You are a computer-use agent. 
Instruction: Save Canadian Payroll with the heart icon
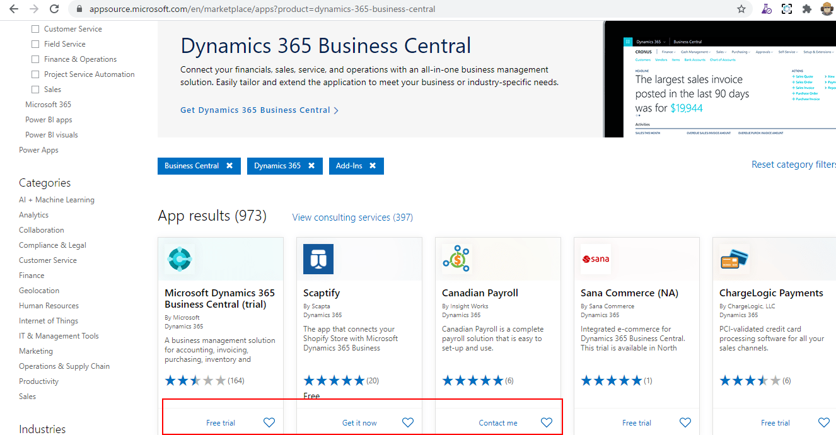click(546, 422)
